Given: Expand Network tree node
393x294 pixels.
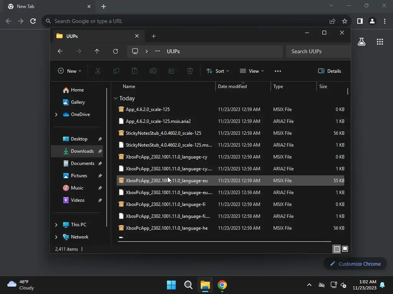Looking at the screenshot, I should 56,237.
